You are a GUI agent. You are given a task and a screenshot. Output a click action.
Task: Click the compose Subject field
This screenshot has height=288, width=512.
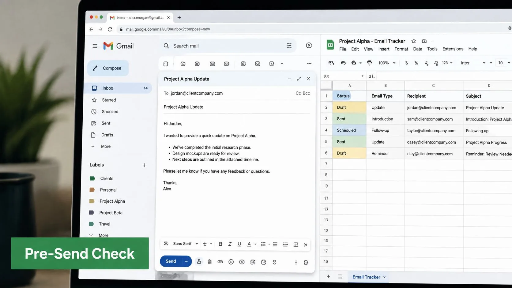(x=237, y=107)
